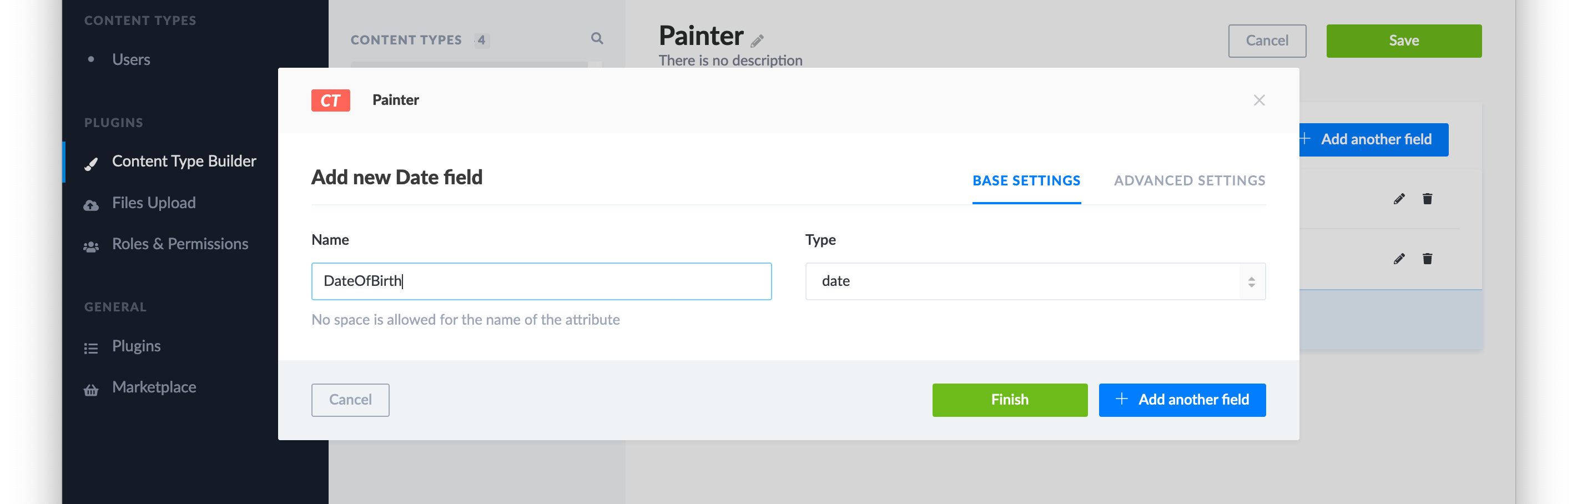This screenshot has width=1577, height=504.
Task: Go to Roles & Permissions
Action: click(x=180, y=244)
